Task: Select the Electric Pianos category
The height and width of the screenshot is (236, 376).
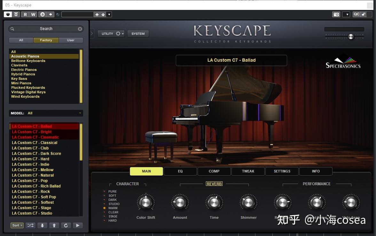Action: pyautogui.click(x=44, y=70)
